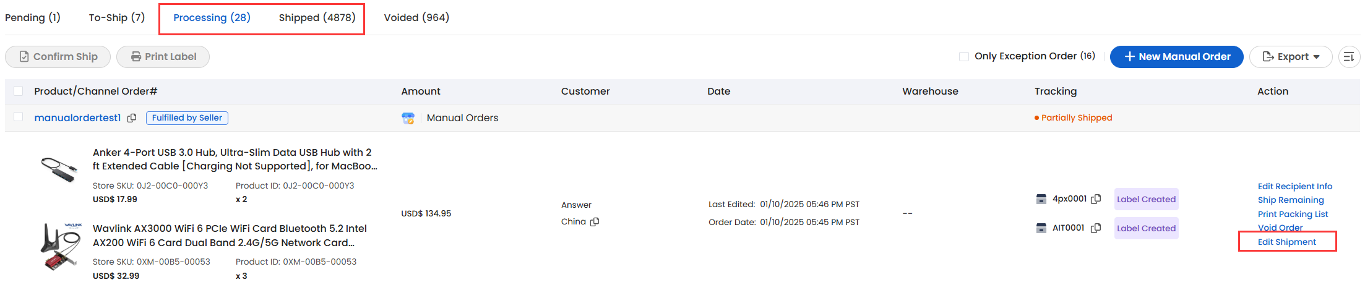This screenshot has width=1365, height=290.
Task: Copy the customer China address
Action: coord(595,222)
